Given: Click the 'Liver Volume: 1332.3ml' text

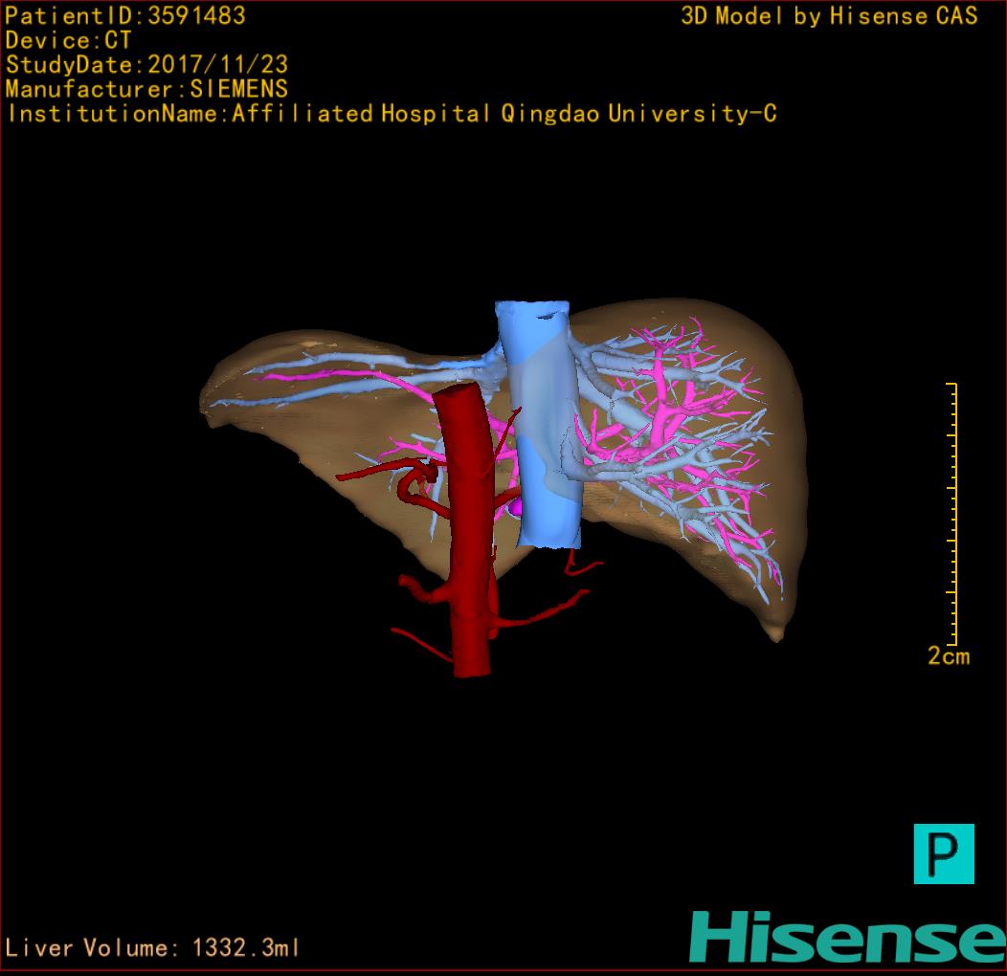Looking at the screenshot, I should 151,947.
